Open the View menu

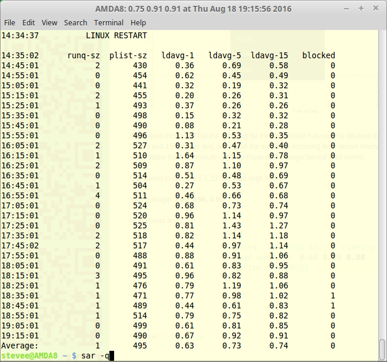click(49, 22)
